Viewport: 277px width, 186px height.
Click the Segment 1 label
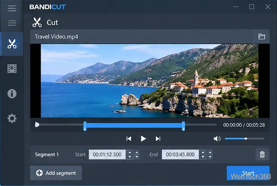47,154
